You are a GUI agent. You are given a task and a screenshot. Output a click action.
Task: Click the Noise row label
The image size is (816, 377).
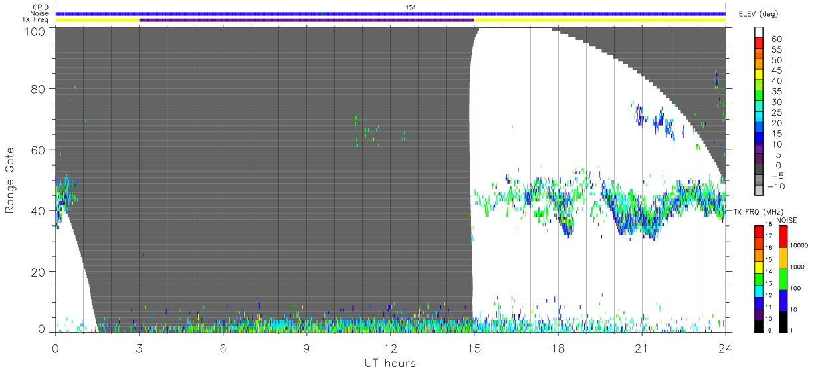tap(39, 13)
